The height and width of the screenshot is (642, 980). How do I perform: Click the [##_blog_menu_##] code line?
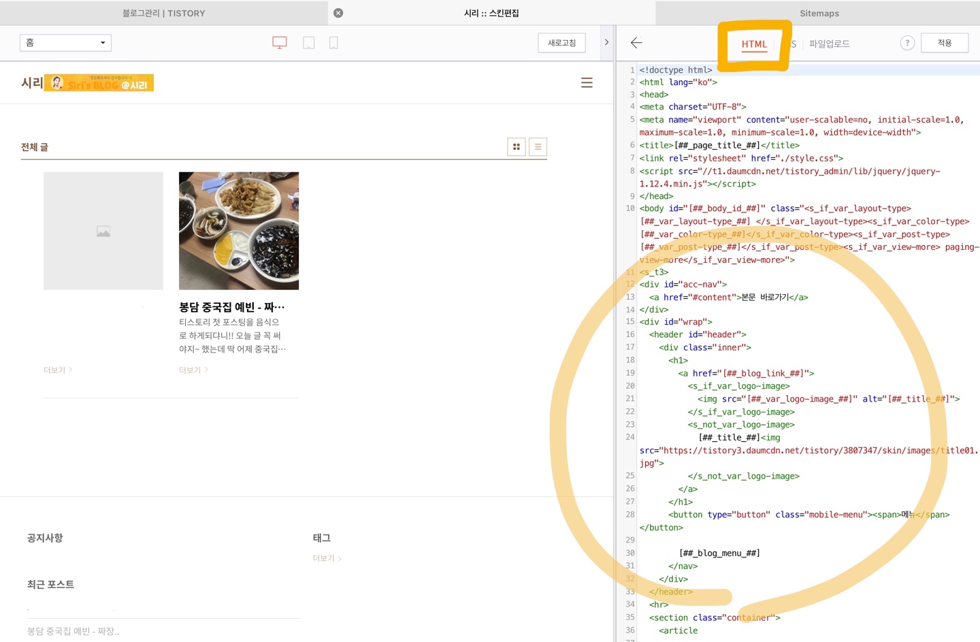[x=720, y=553]
